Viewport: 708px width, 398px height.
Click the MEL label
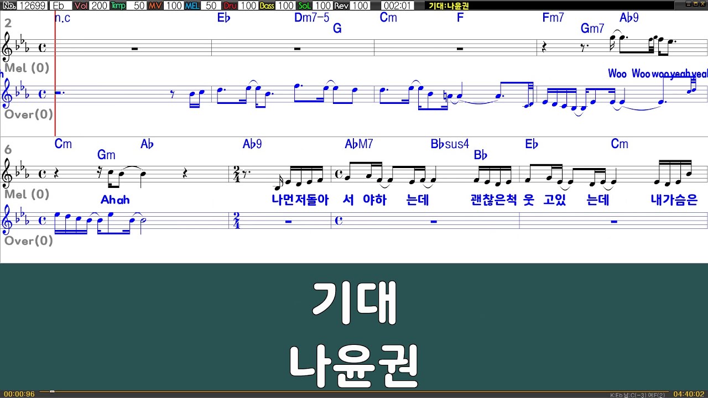point(192,6)
